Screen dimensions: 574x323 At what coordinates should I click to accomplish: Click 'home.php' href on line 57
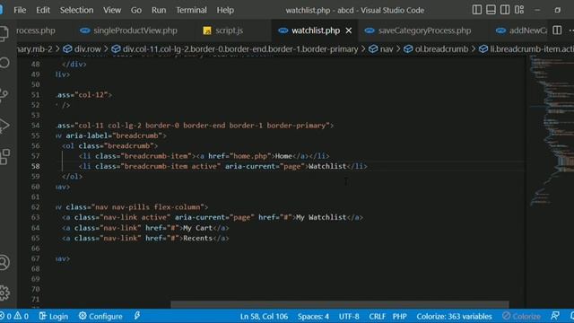[x=250, y=156]
